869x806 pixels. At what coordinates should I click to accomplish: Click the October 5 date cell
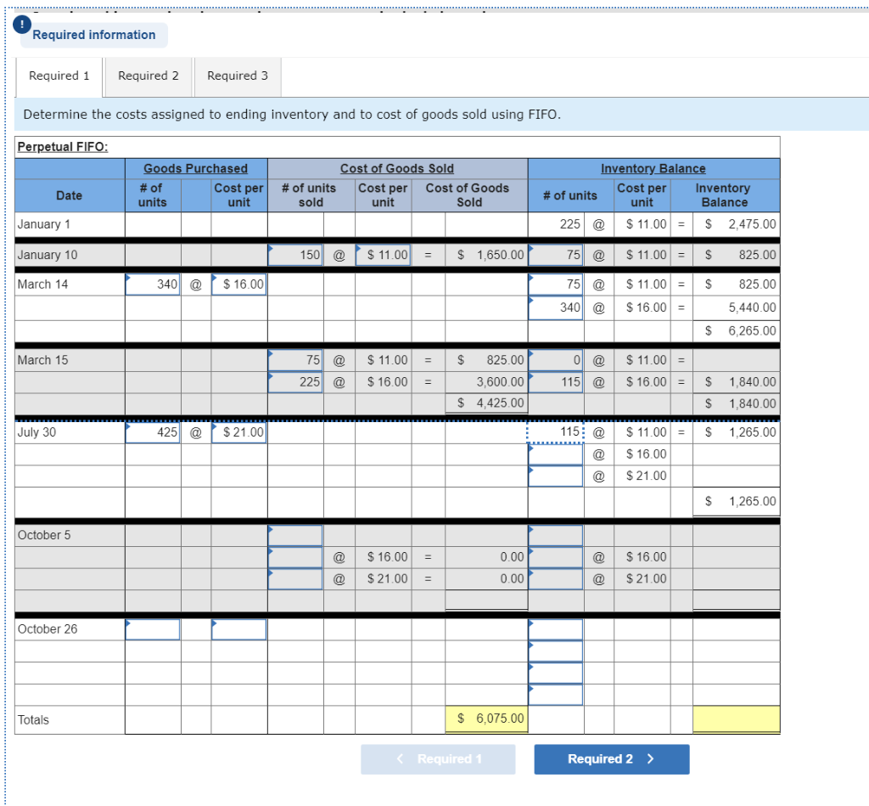(x=70, y=535)
